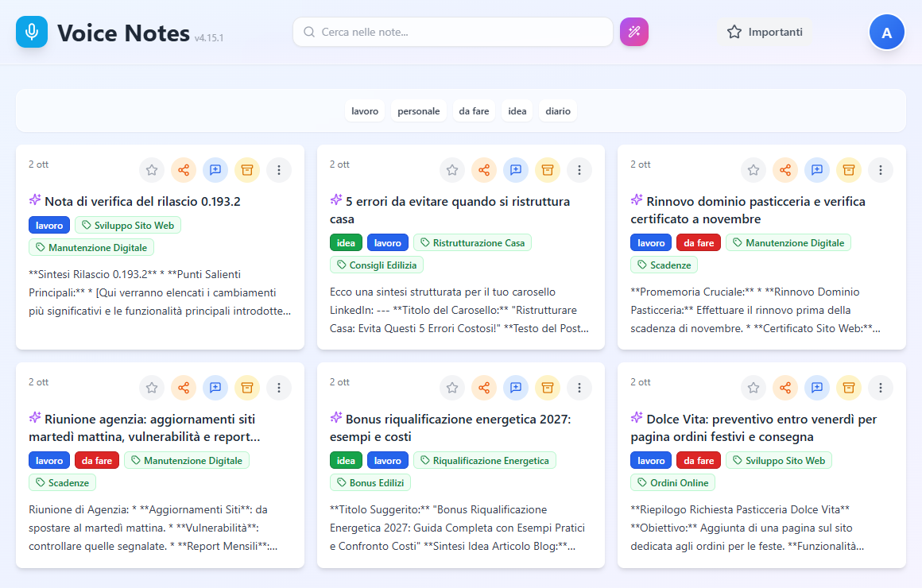Click the microphone record icon
Screen dimensions: 922x588
click(32, 32)
